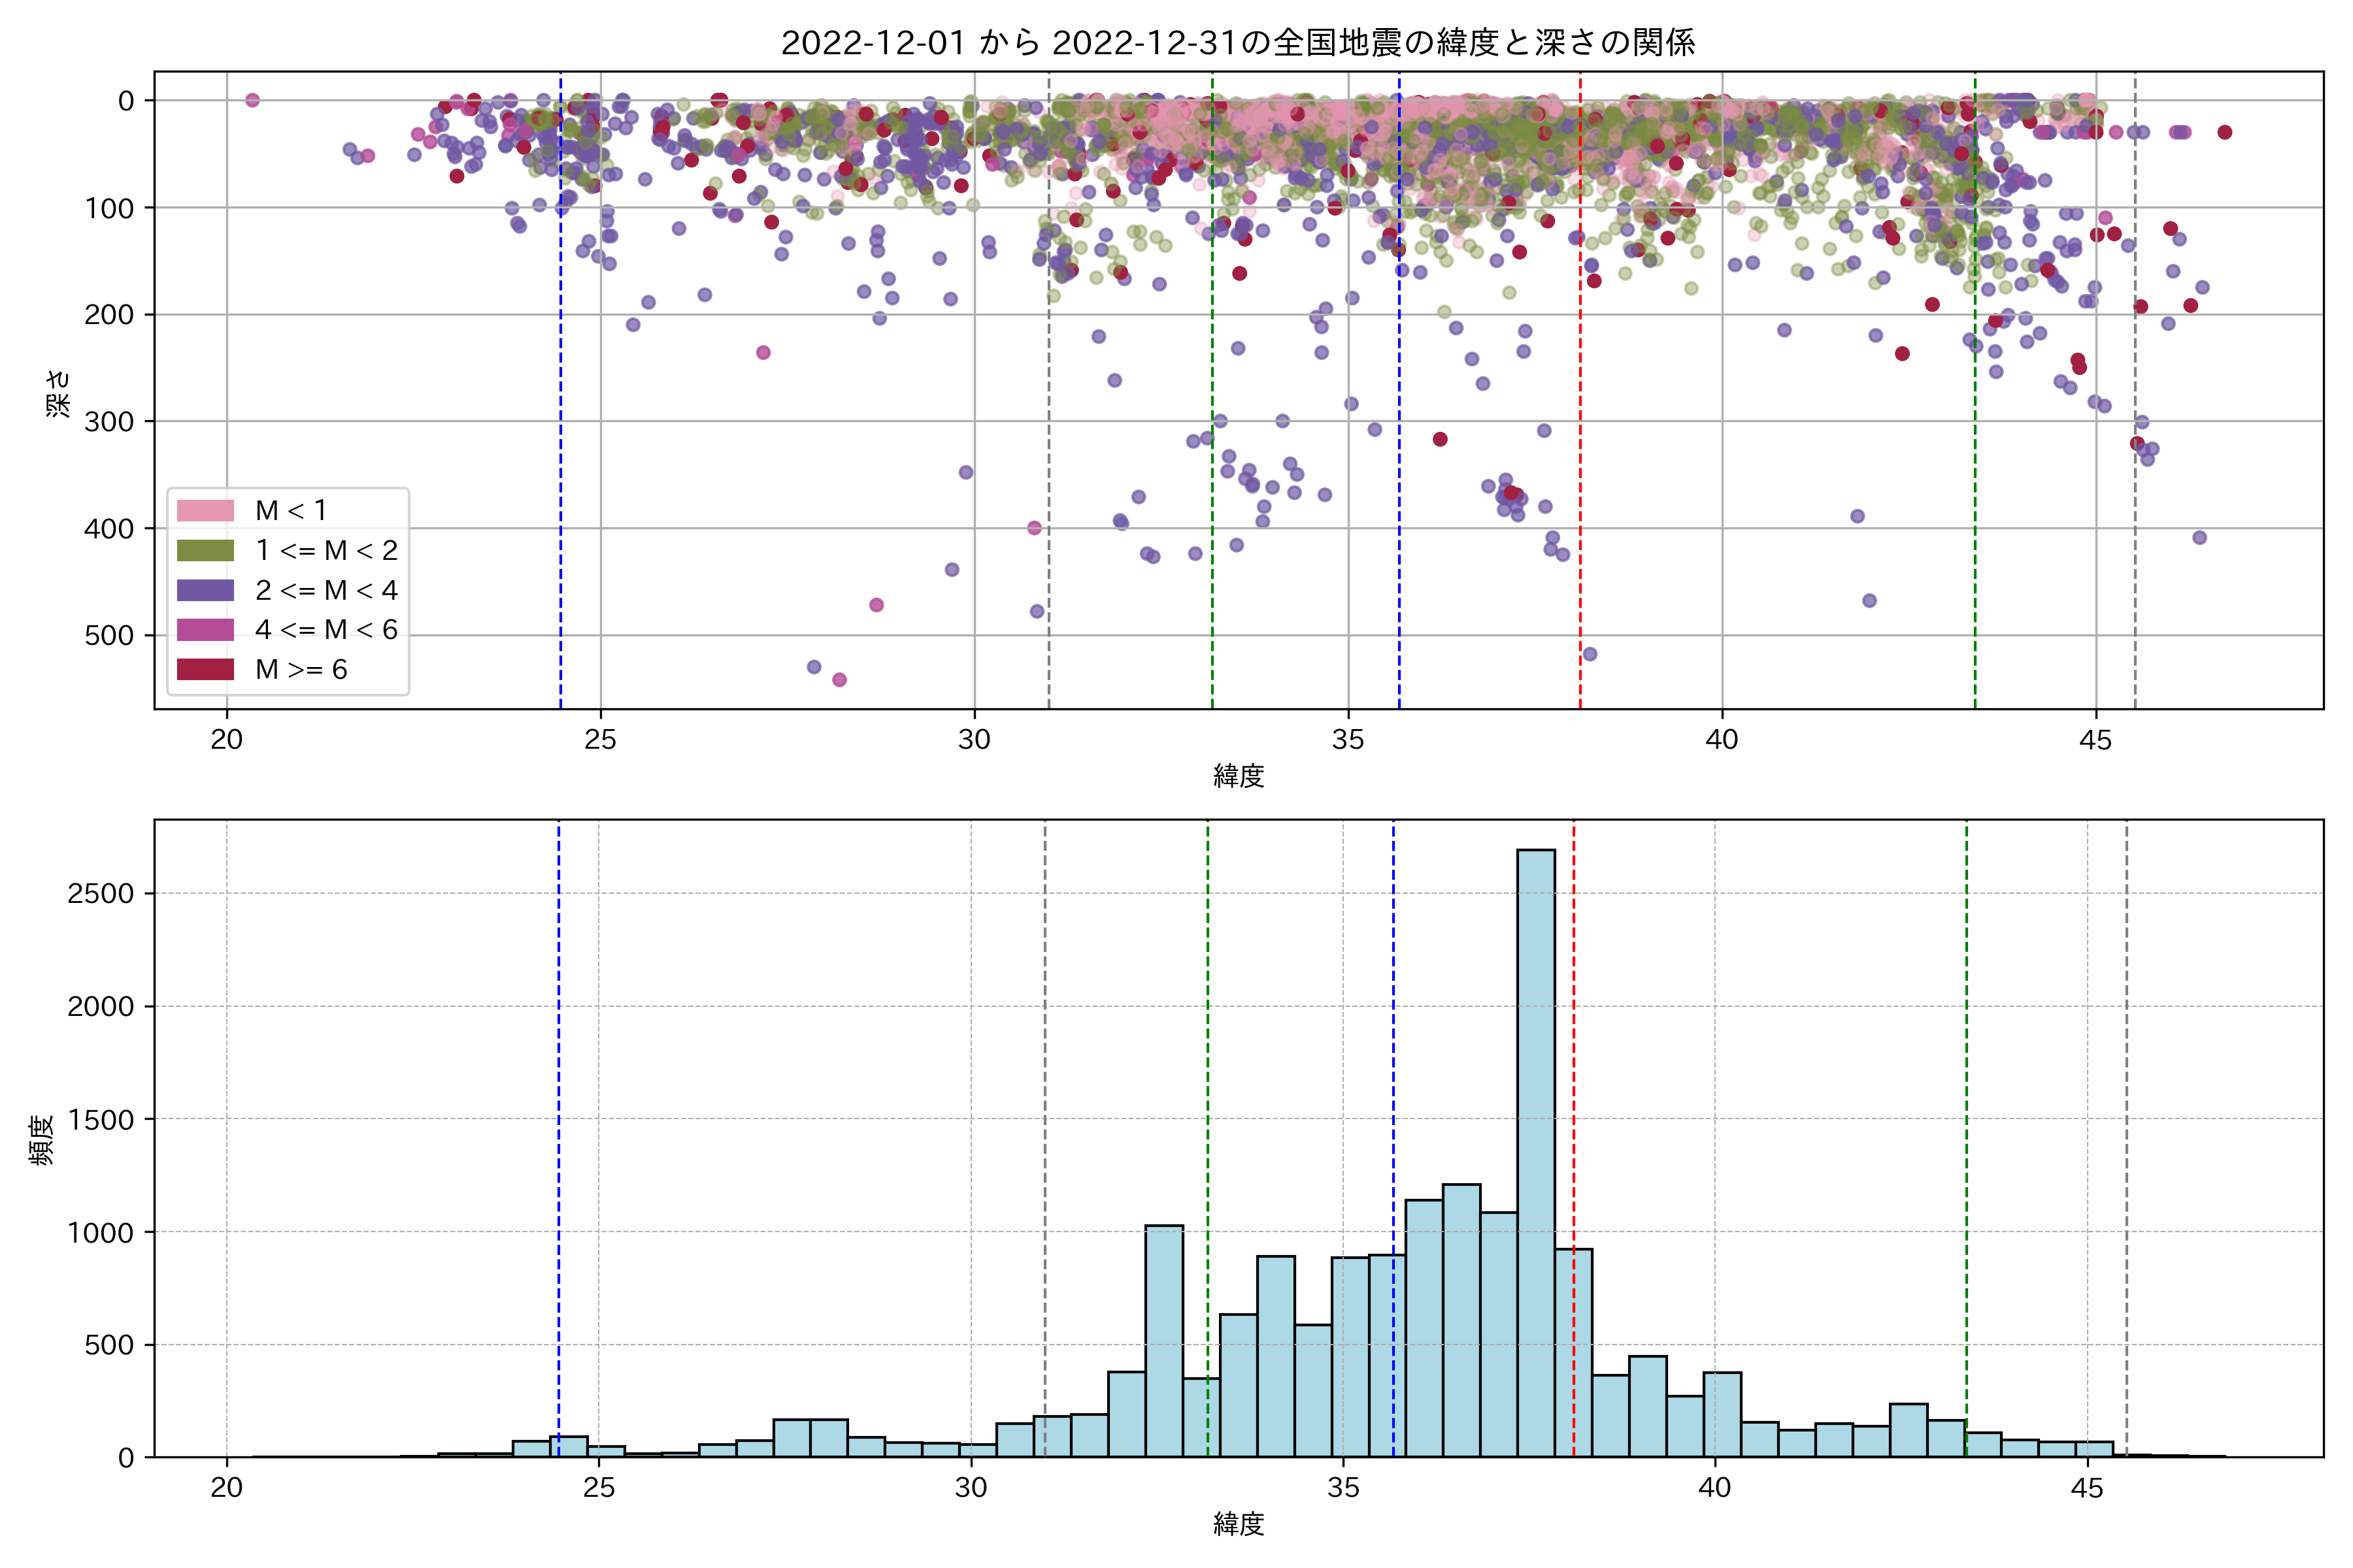Click the green 1 <= M < 2 swatch
This screenshot has width=2353, height=1568.
coord(205,550)
